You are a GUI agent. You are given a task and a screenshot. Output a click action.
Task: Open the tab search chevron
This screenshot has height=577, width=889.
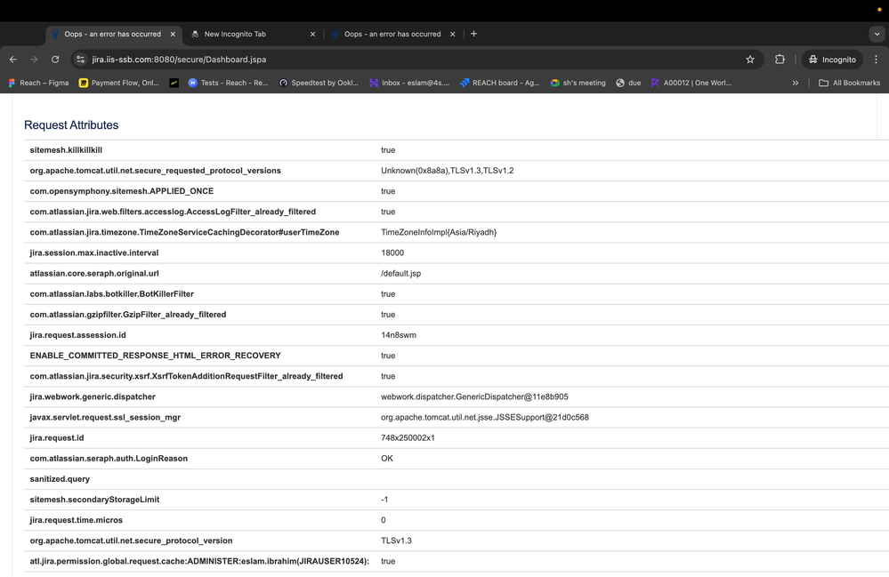(x=877, y=34)
